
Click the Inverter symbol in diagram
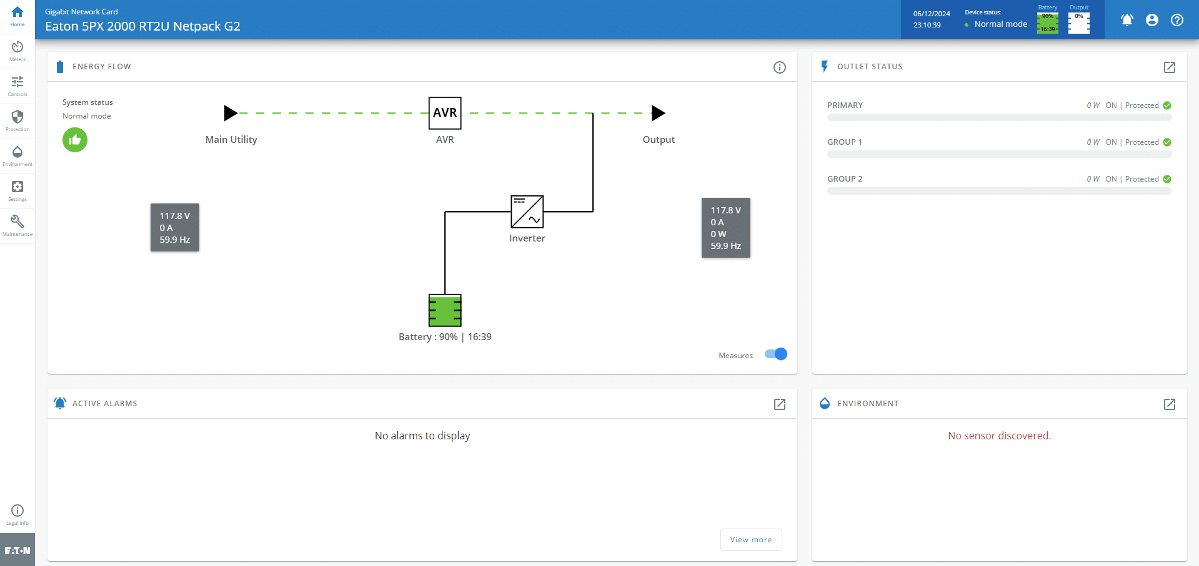click(x=527, y=212)
